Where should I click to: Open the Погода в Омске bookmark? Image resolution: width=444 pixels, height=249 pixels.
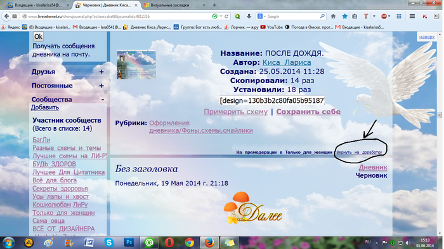click(309, 27)
